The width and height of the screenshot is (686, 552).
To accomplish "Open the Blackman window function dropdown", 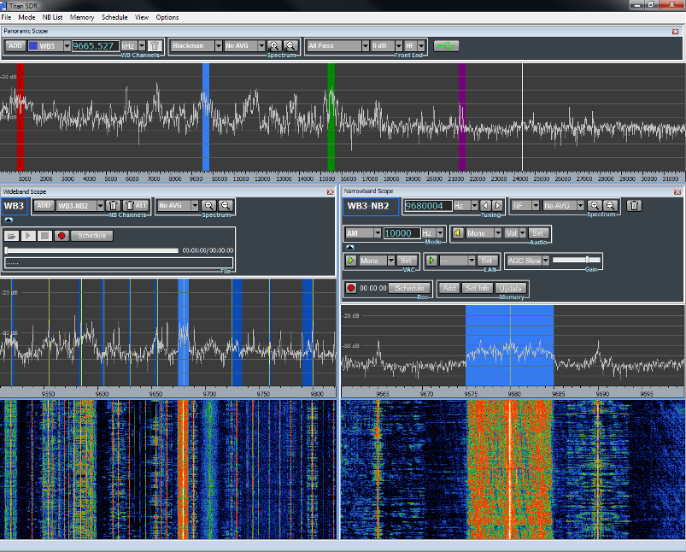I will (218, 45).
